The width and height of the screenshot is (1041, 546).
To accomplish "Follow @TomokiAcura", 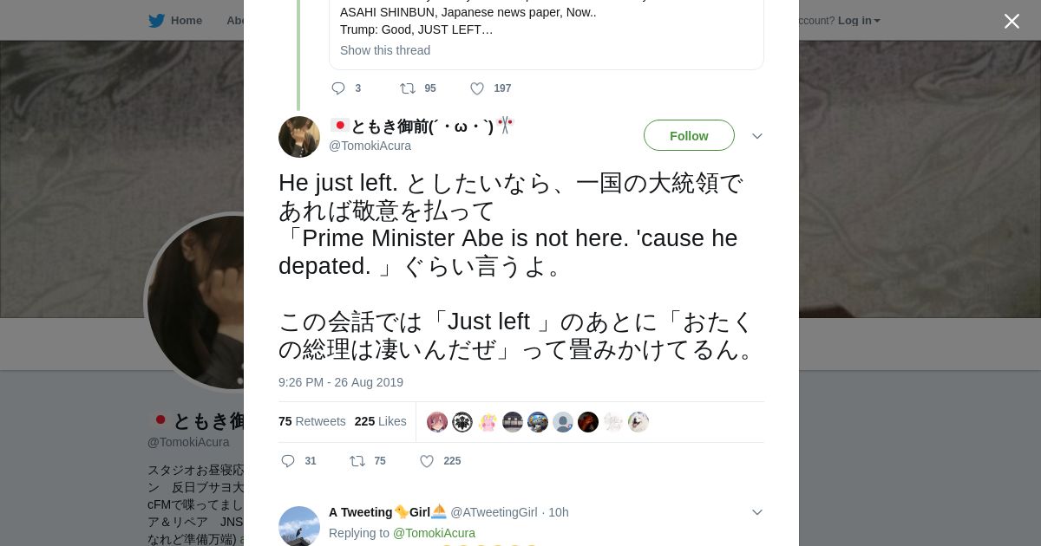I will [x=689, y=135].
